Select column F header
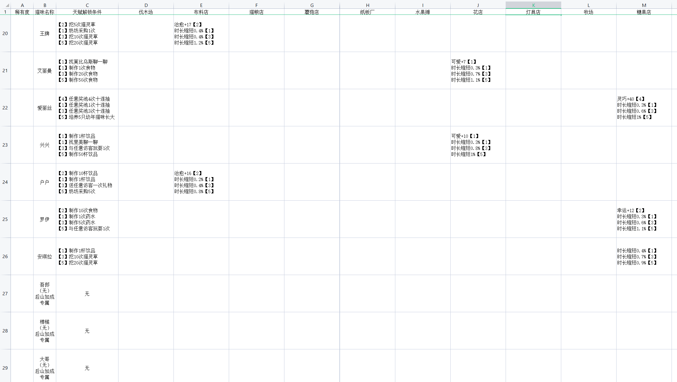Image resolution: width=677 pixels, height=382 pixels. coord(257,5)
